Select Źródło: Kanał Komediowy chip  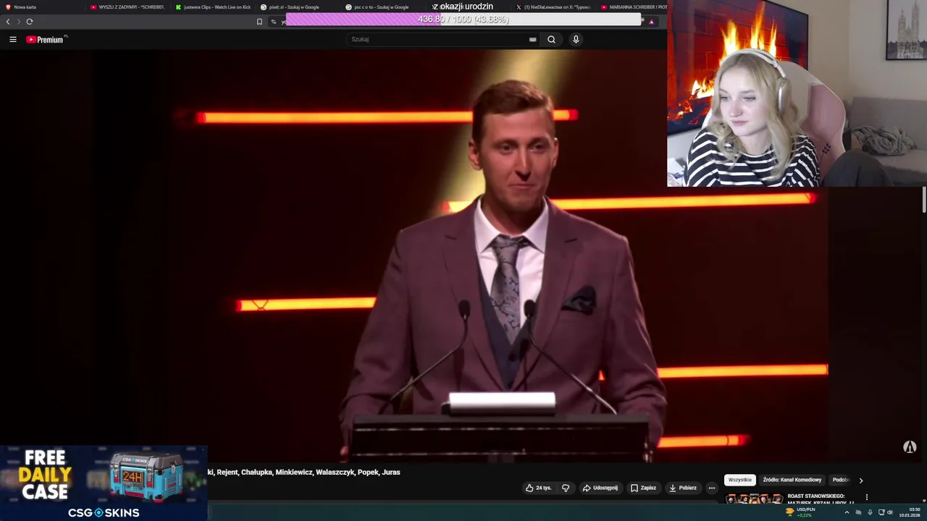coord(792,480)
